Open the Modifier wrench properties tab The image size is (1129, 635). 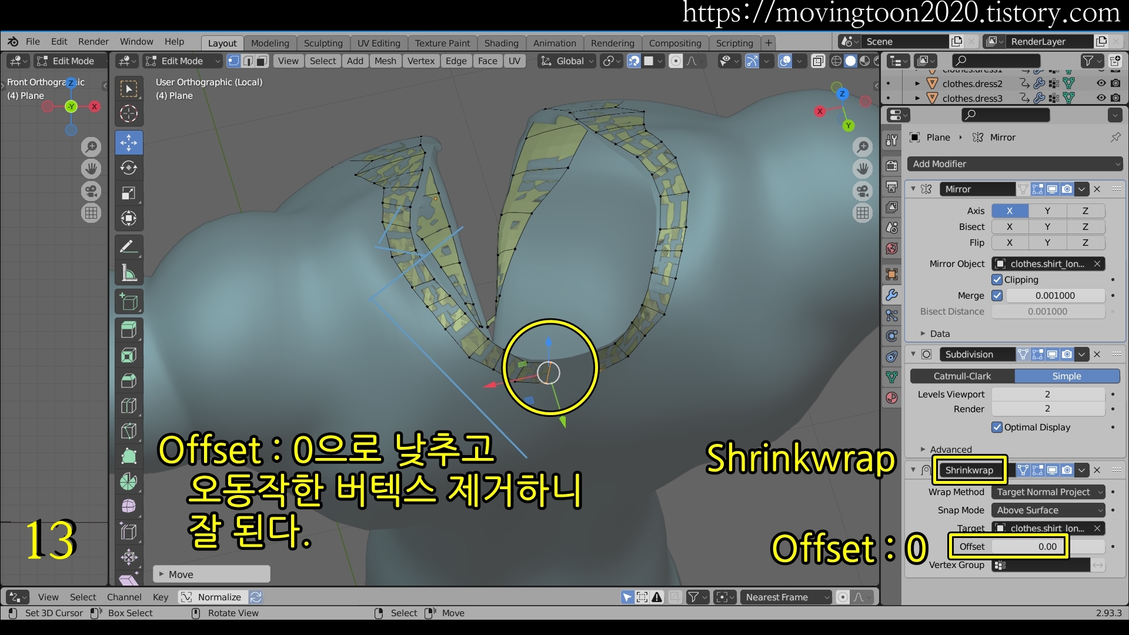click(x=892, y=295)
